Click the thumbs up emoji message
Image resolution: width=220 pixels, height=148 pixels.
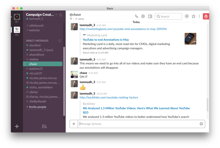[x=82, y=87]
